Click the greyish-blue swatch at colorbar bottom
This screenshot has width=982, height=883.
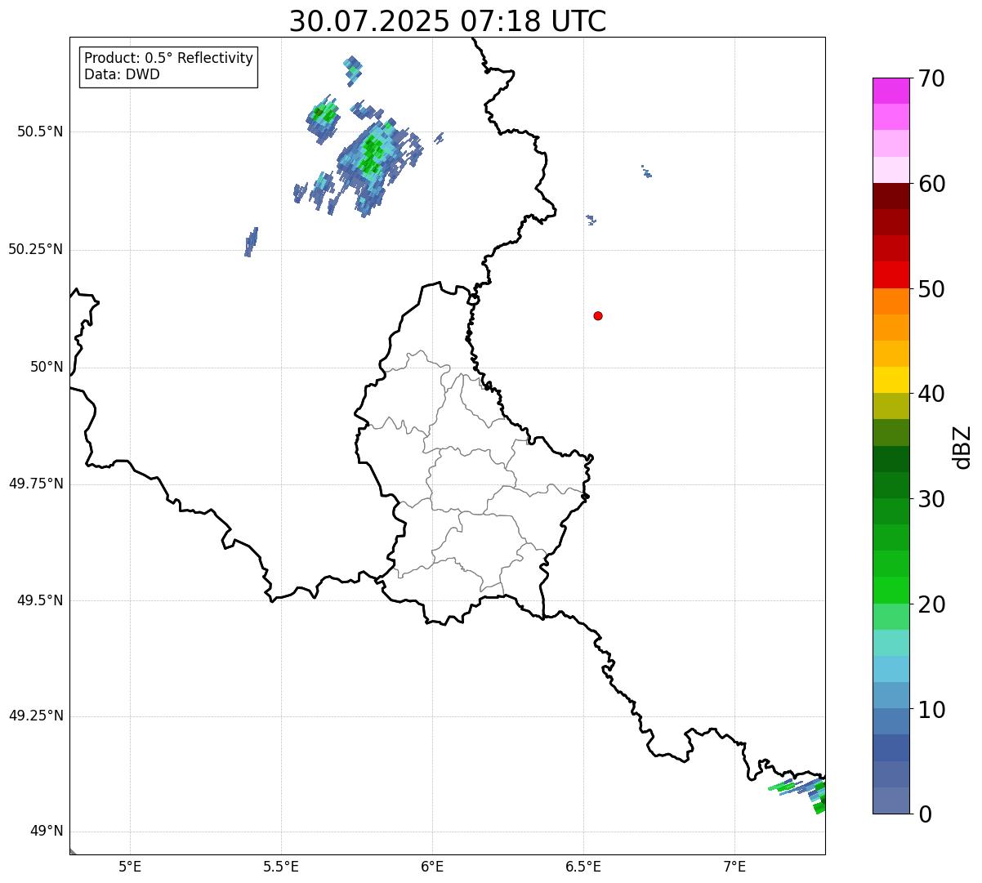tap(891, 800)
